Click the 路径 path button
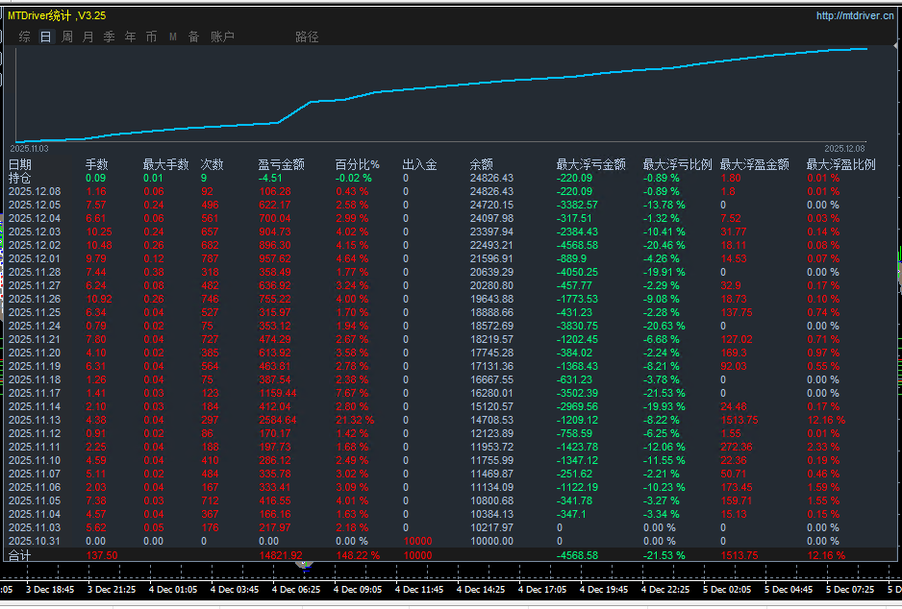The height and width of the screenshot is (609, 902). [x=307, y=37]
